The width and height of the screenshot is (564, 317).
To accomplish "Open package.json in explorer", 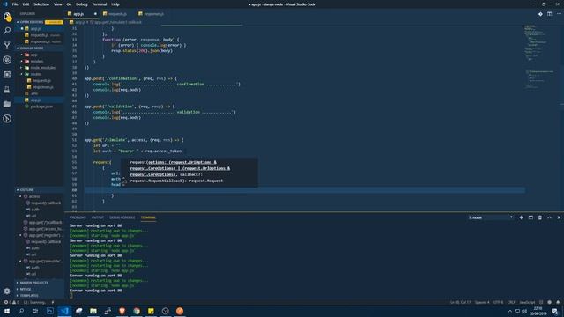I will point(41,107).
